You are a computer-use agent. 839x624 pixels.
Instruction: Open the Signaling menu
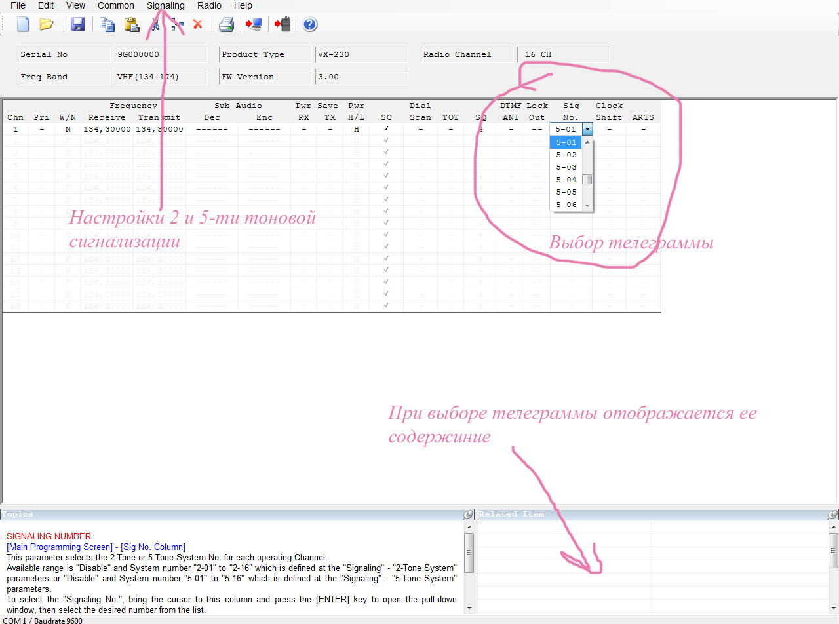click(166, 5)
